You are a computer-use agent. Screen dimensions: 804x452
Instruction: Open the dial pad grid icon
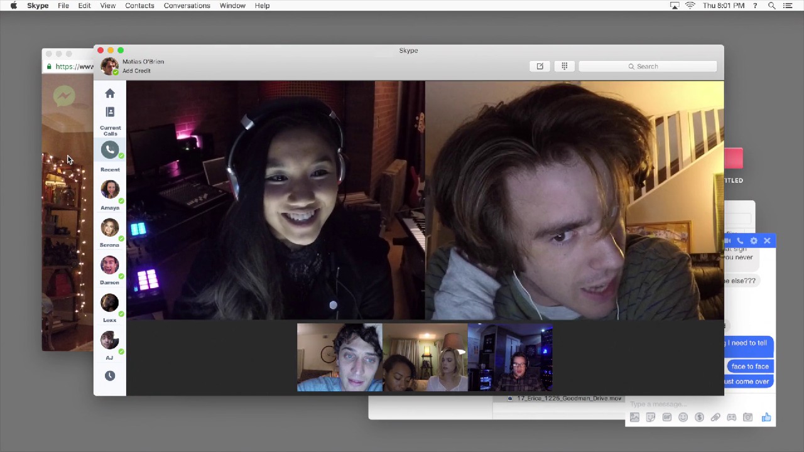point(564,66)
